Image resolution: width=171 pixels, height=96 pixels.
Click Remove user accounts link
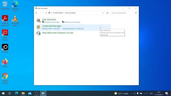click(x=72, y=22)
